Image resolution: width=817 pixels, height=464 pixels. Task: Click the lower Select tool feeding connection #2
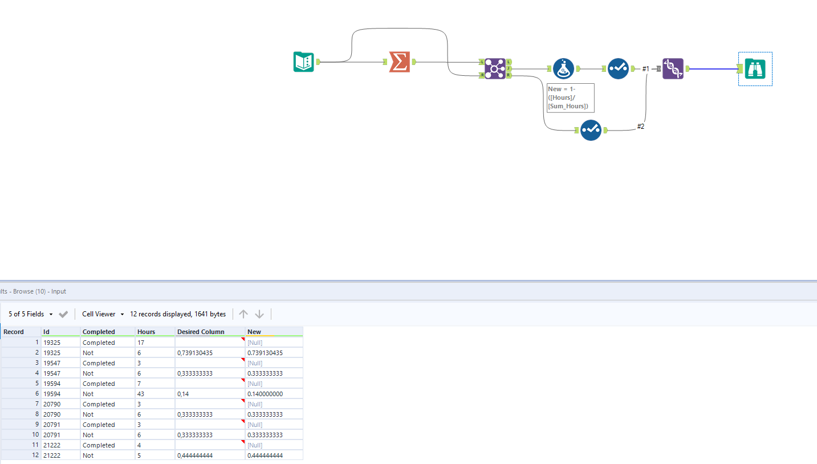[x=591, y=130]
